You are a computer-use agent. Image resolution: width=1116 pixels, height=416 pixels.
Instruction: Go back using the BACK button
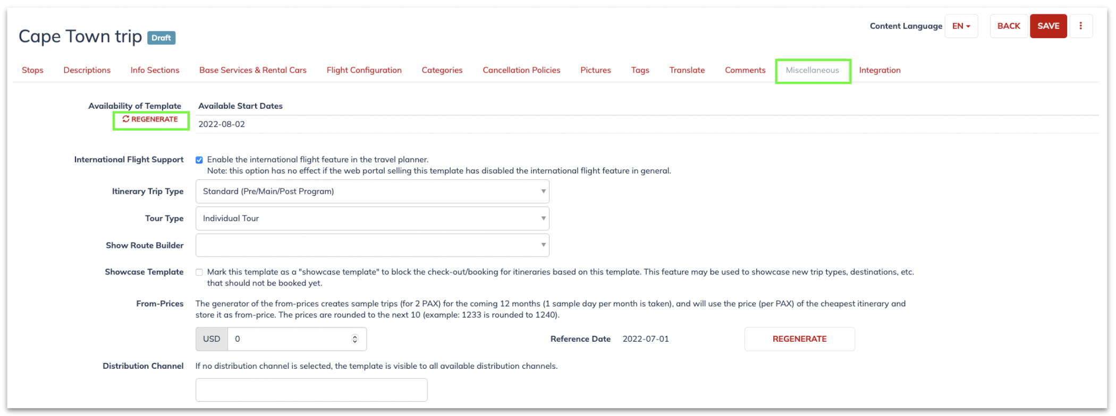[x=1009, y=26]
